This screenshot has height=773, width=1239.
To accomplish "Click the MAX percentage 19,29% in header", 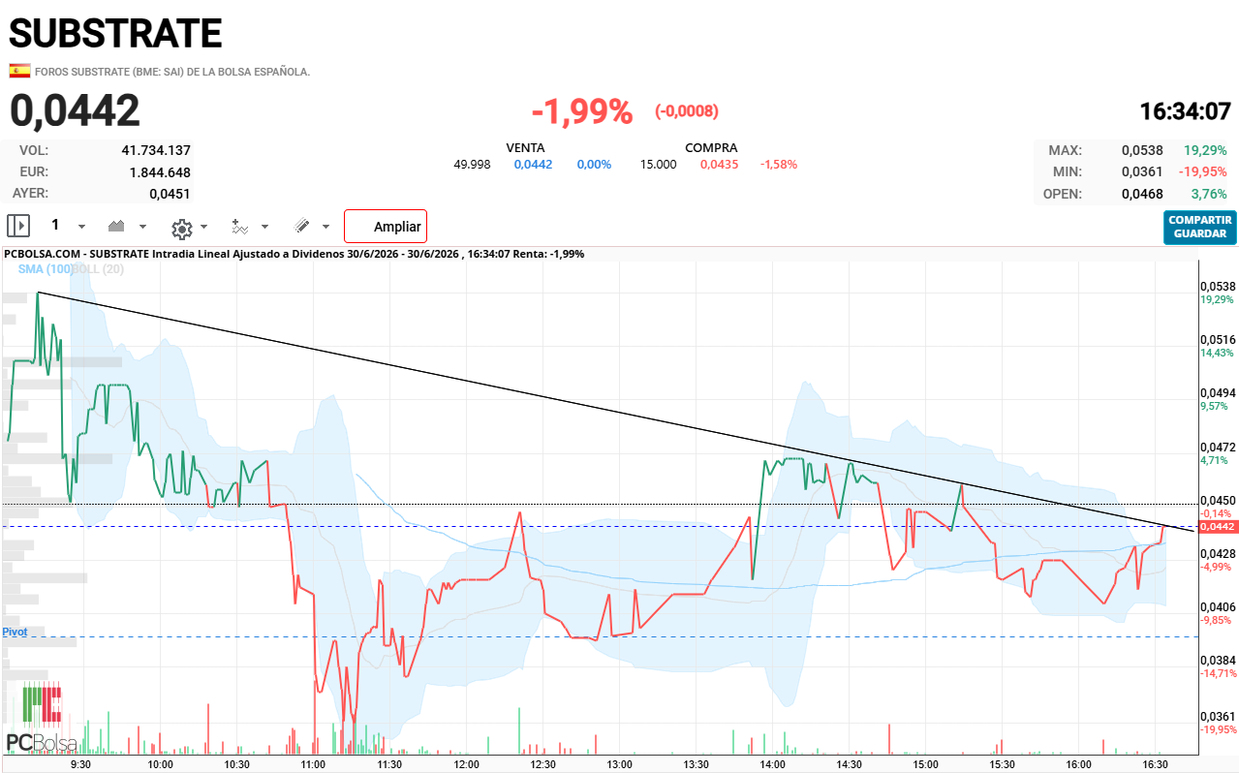I will pyautogui.click(x=1205, y=150).
